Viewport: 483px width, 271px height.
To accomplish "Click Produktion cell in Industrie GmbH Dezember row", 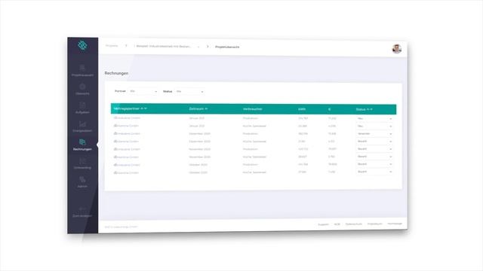I will pos(251,134).
